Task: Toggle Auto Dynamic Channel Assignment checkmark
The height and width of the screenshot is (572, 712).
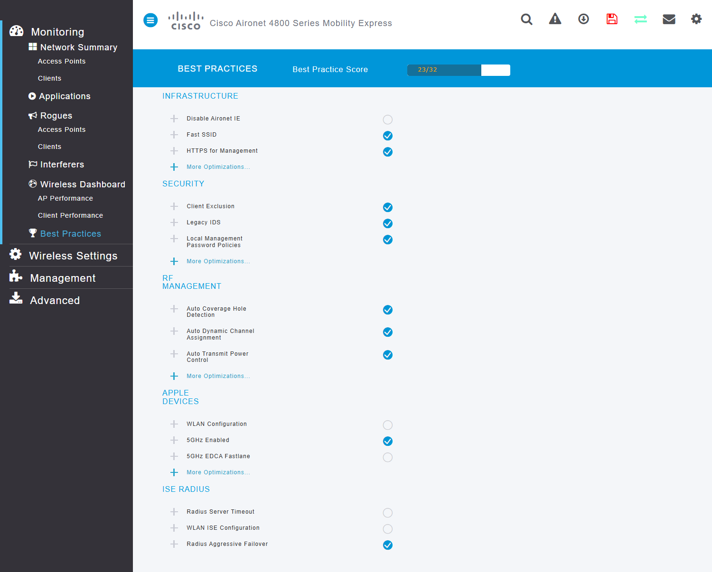Action: pos(388,332)
